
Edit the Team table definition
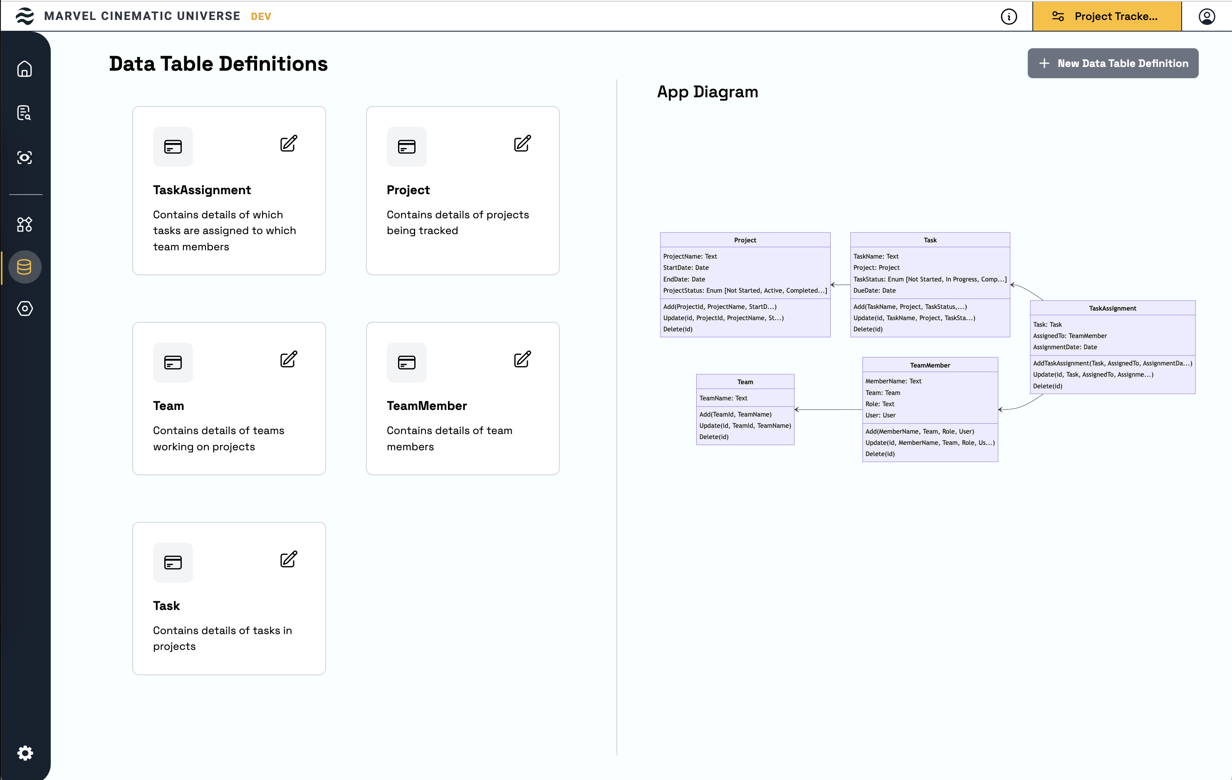[x=289, y=360]
